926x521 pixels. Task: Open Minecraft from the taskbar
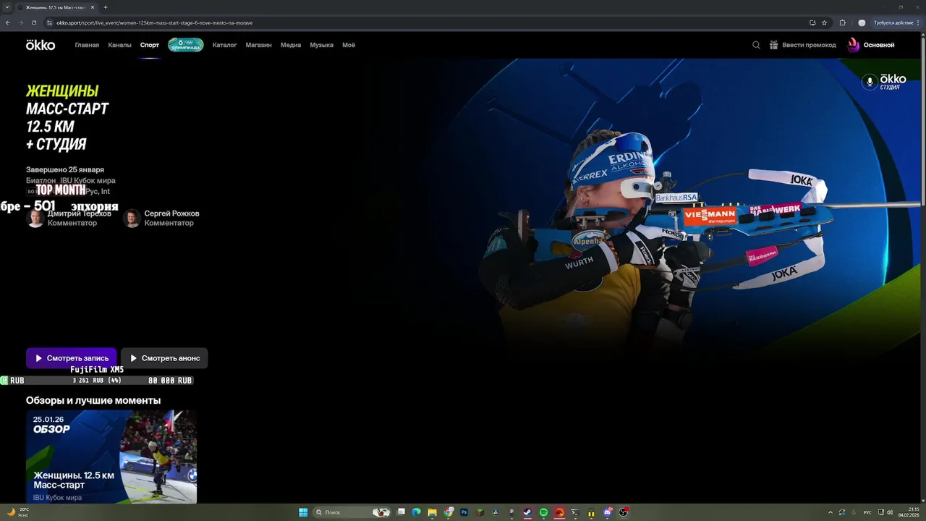(x=480, y=512)
